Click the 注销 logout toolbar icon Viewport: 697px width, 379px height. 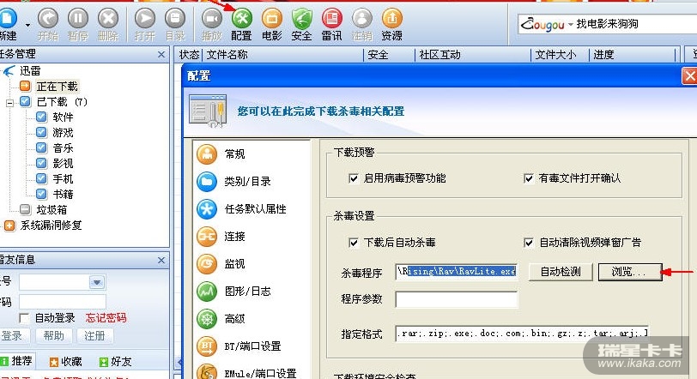tap(362, 25)
